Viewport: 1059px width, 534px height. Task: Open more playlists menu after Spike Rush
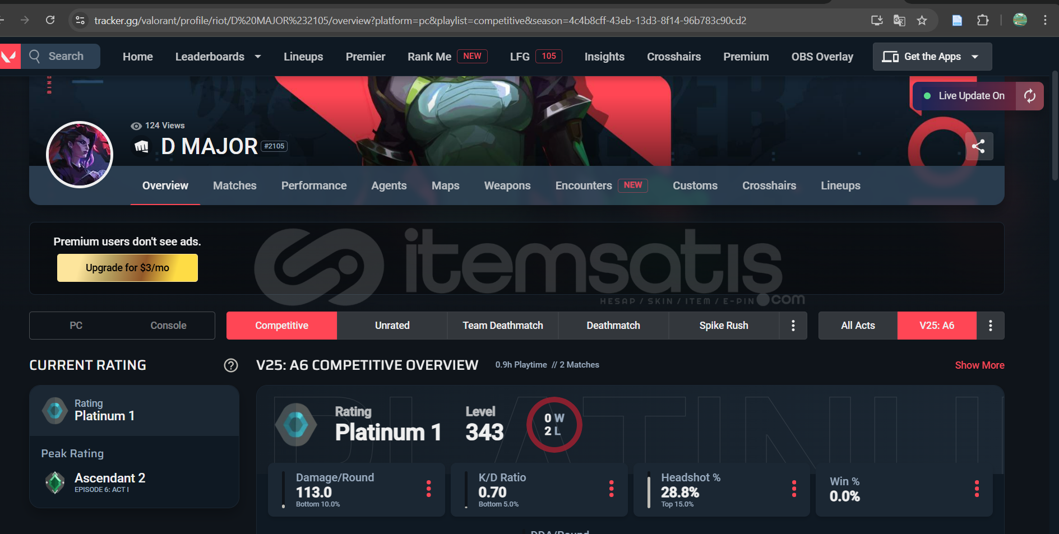coord(793,326)
